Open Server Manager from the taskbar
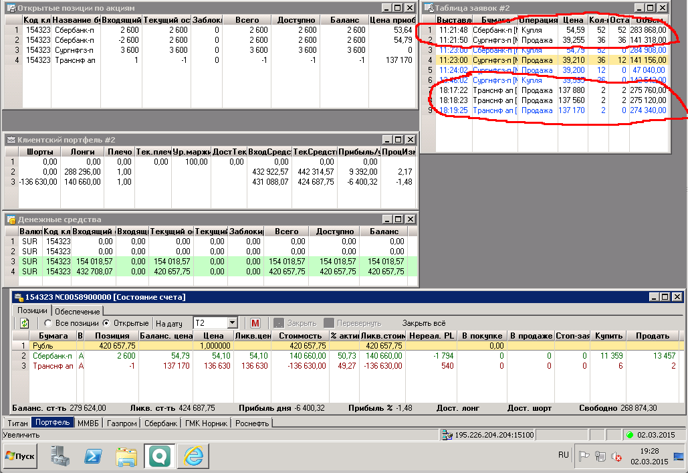This screenshot has height=473, width=688. click(60, 456)
